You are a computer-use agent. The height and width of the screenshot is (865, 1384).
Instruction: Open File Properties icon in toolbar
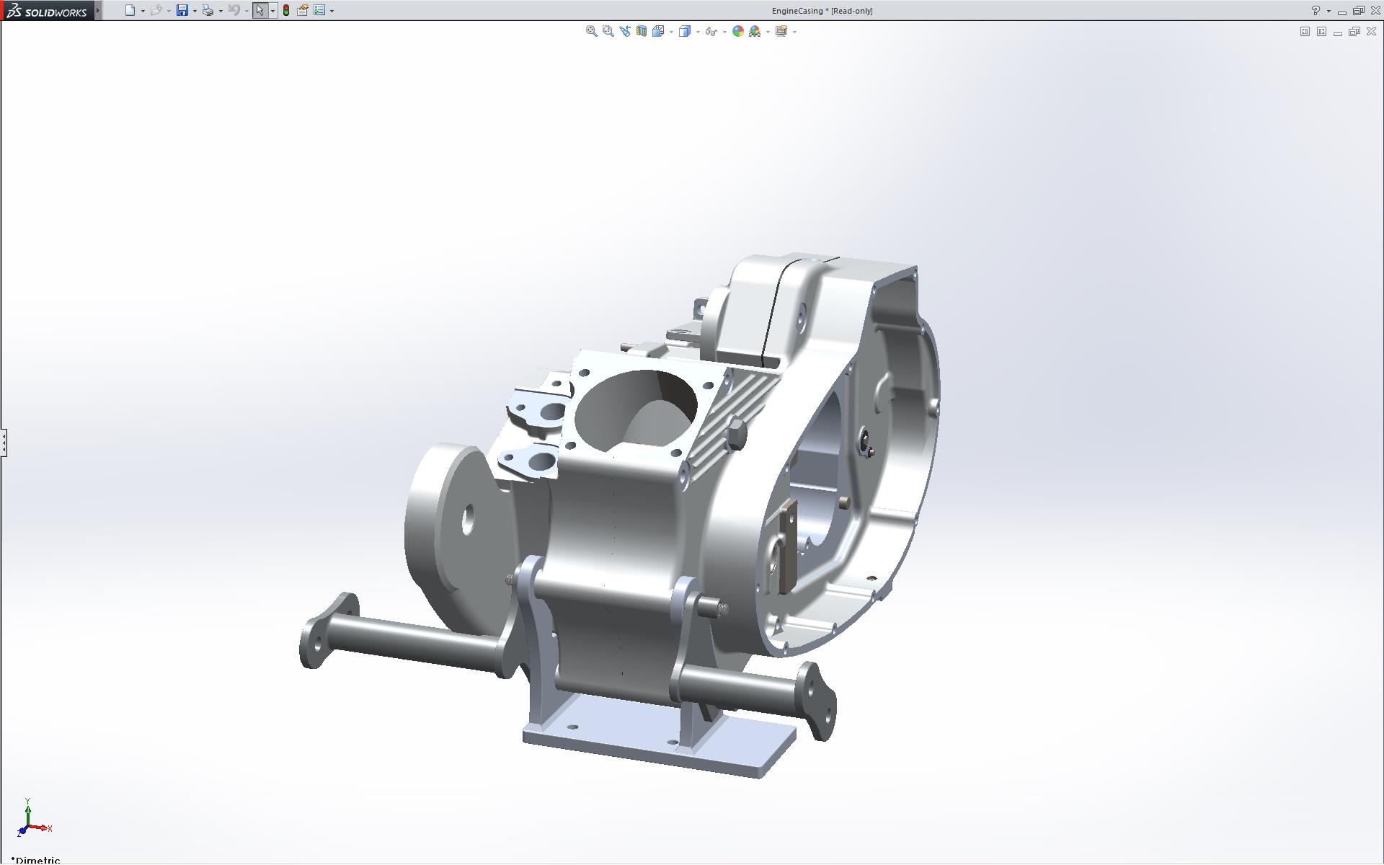(x=303, y=10)
